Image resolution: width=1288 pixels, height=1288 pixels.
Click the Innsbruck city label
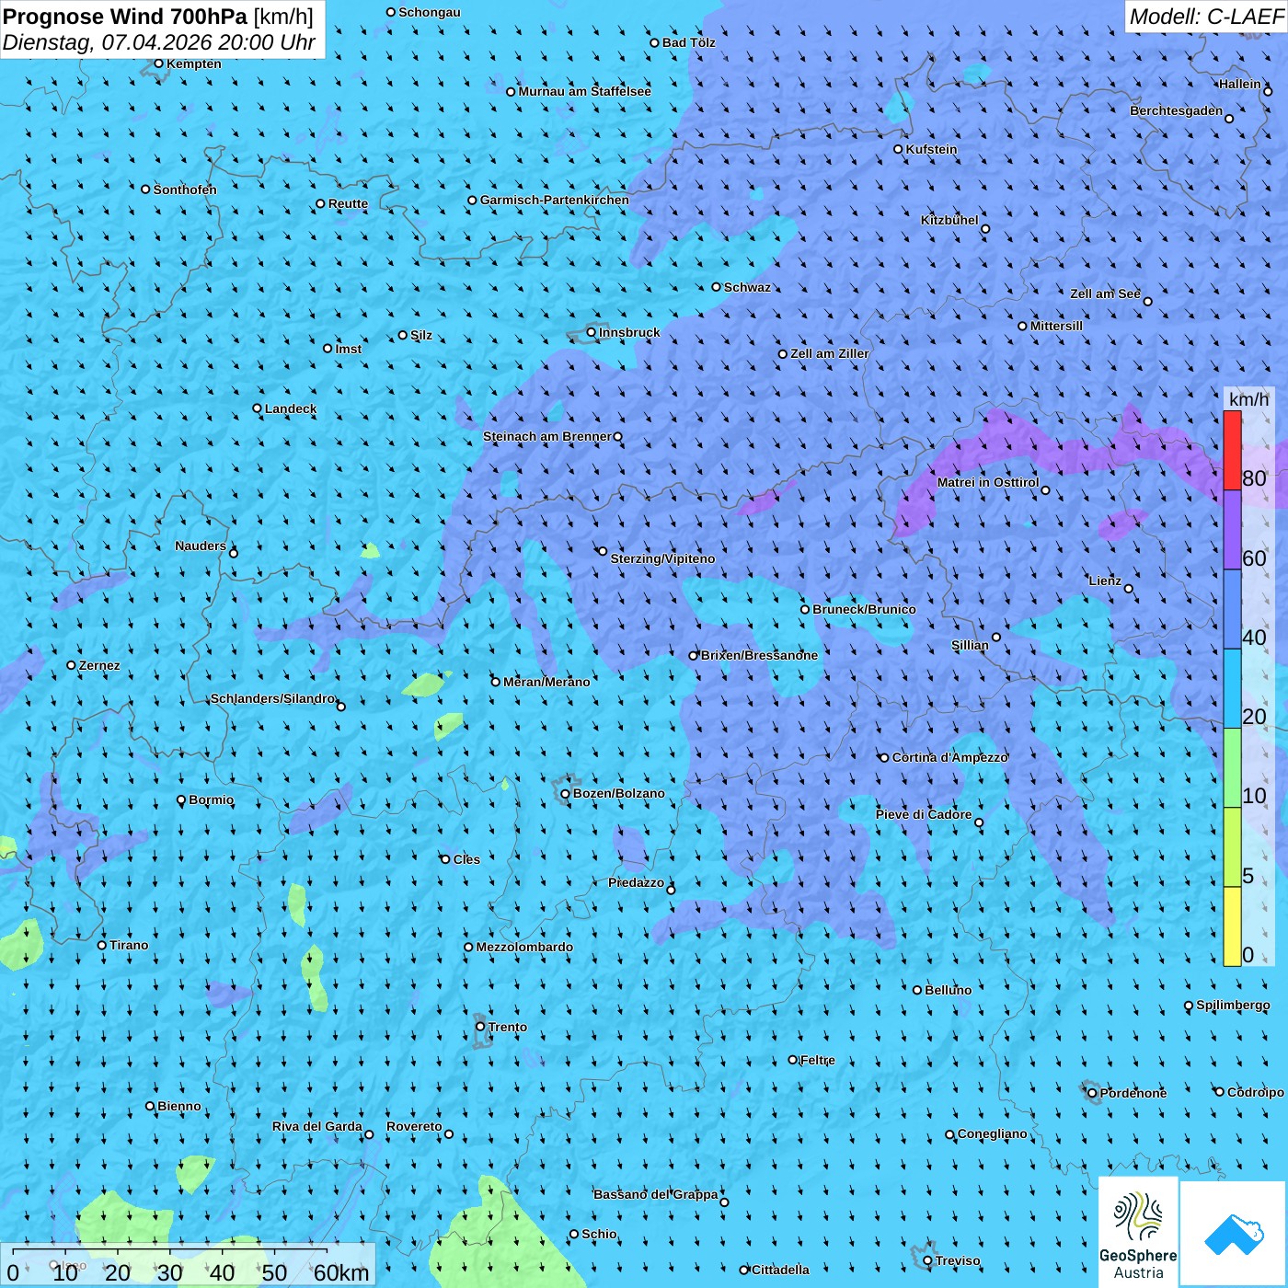point(629,332)
